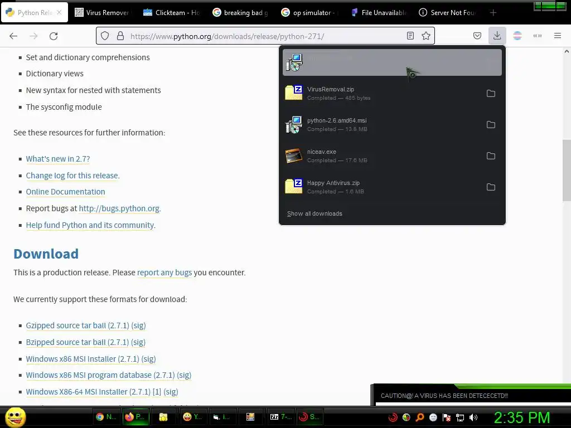Download Bzipped source tar ball (2.7.1)
The width and height of the screenshot is (571, 428).
point(78,343)
